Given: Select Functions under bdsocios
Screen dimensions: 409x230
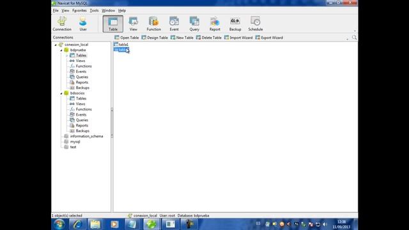Looking at the screenshot, I should 84,109.
